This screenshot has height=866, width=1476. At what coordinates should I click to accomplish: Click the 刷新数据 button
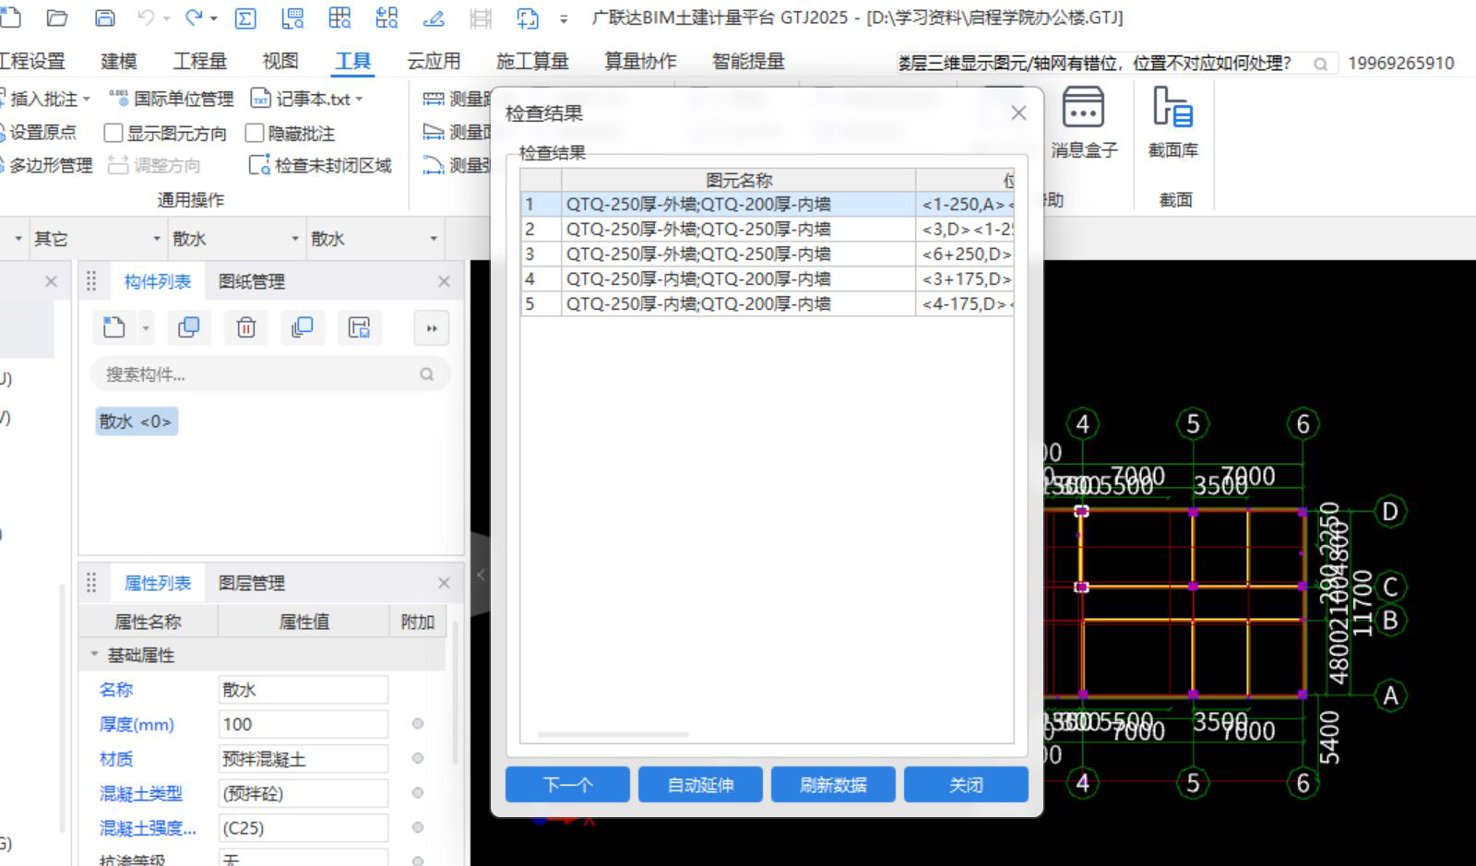pos(833,785)
